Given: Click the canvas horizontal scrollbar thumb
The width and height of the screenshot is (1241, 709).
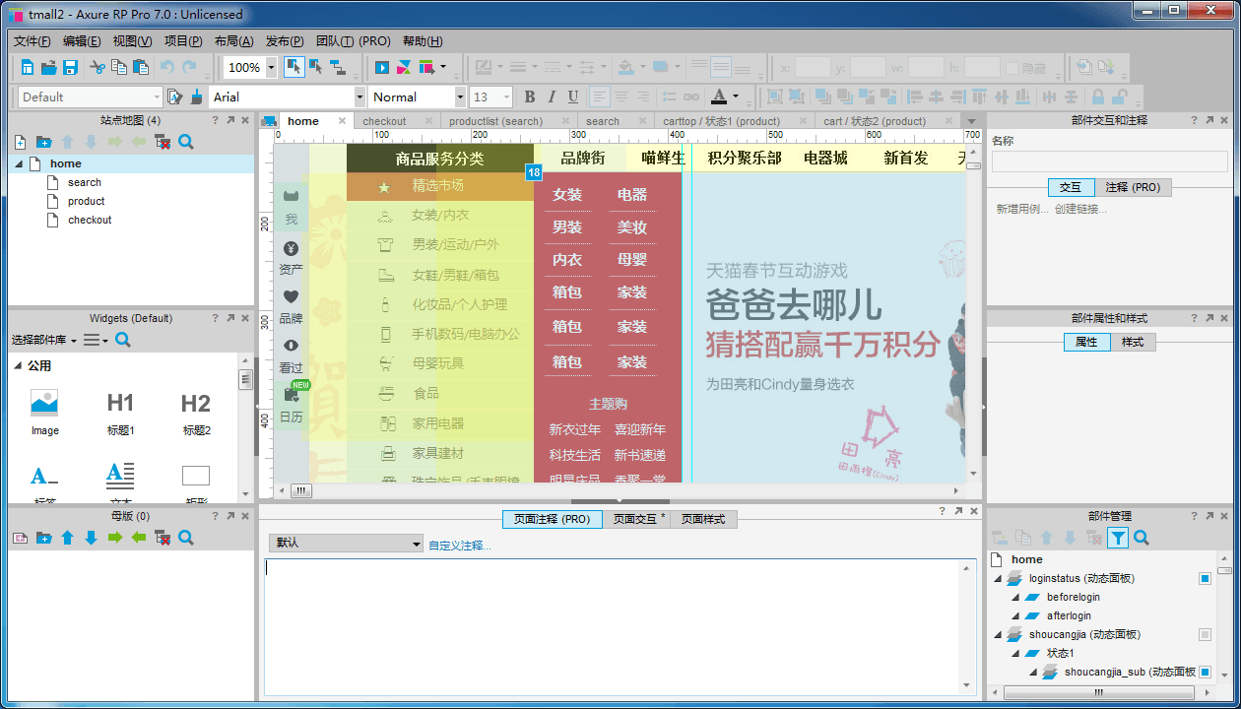Looking at the screenshot, I should (301, 490).
